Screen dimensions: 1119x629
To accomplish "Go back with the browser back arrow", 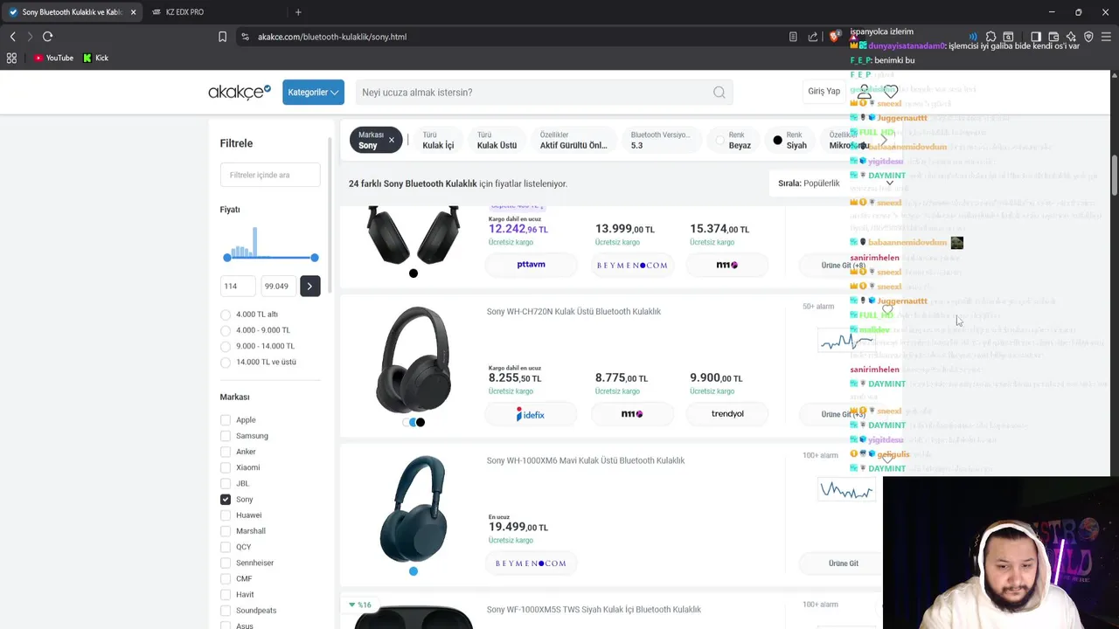I will click(x=12, y=37).
